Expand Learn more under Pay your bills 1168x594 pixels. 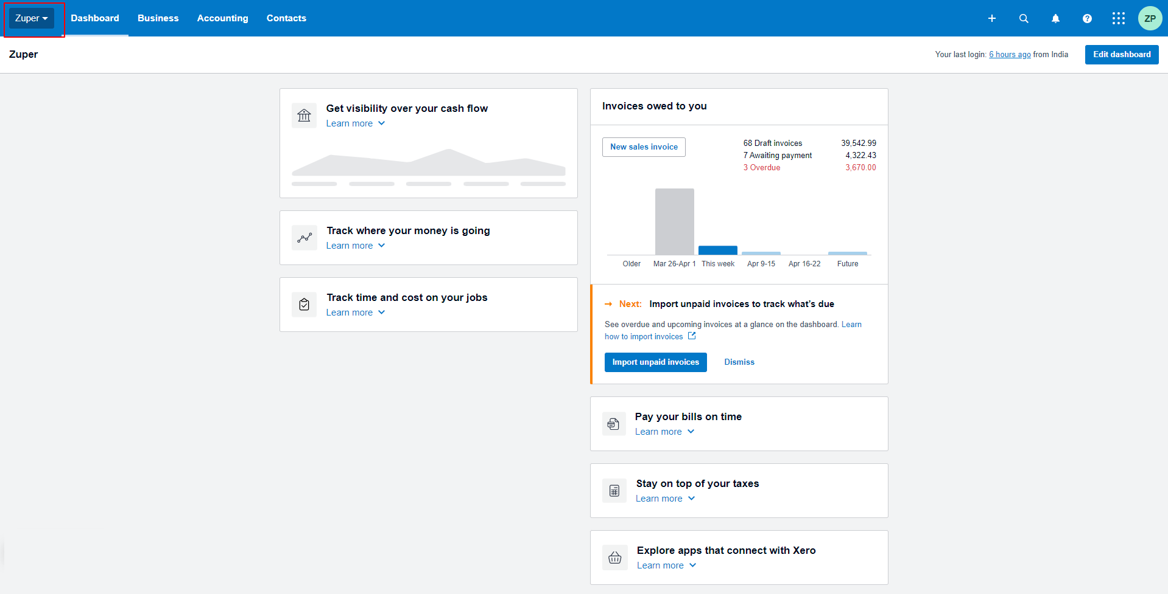664,432
